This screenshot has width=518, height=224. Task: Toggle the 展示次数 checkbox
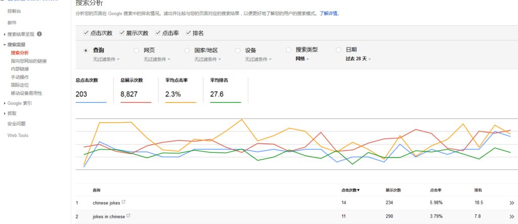tap(121, 33)
